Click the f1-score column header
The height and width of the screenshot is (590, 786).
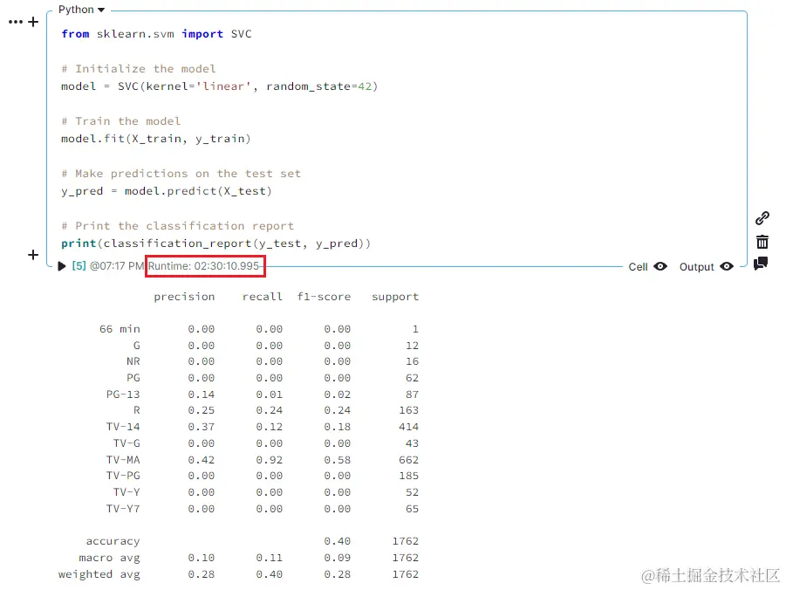(x=324, y=297)
